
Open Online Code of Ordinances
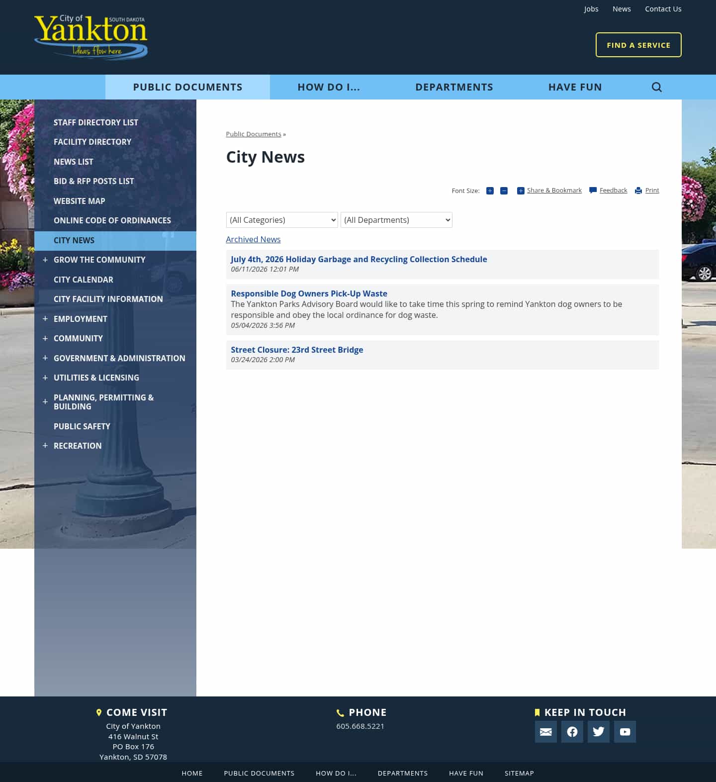[112, 220]
